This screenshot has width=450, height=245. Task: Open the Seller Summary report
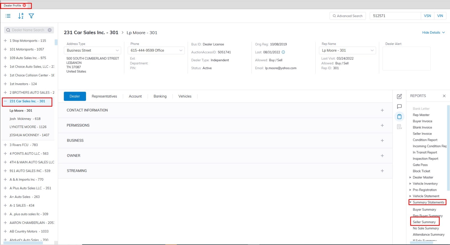point(424,222)
